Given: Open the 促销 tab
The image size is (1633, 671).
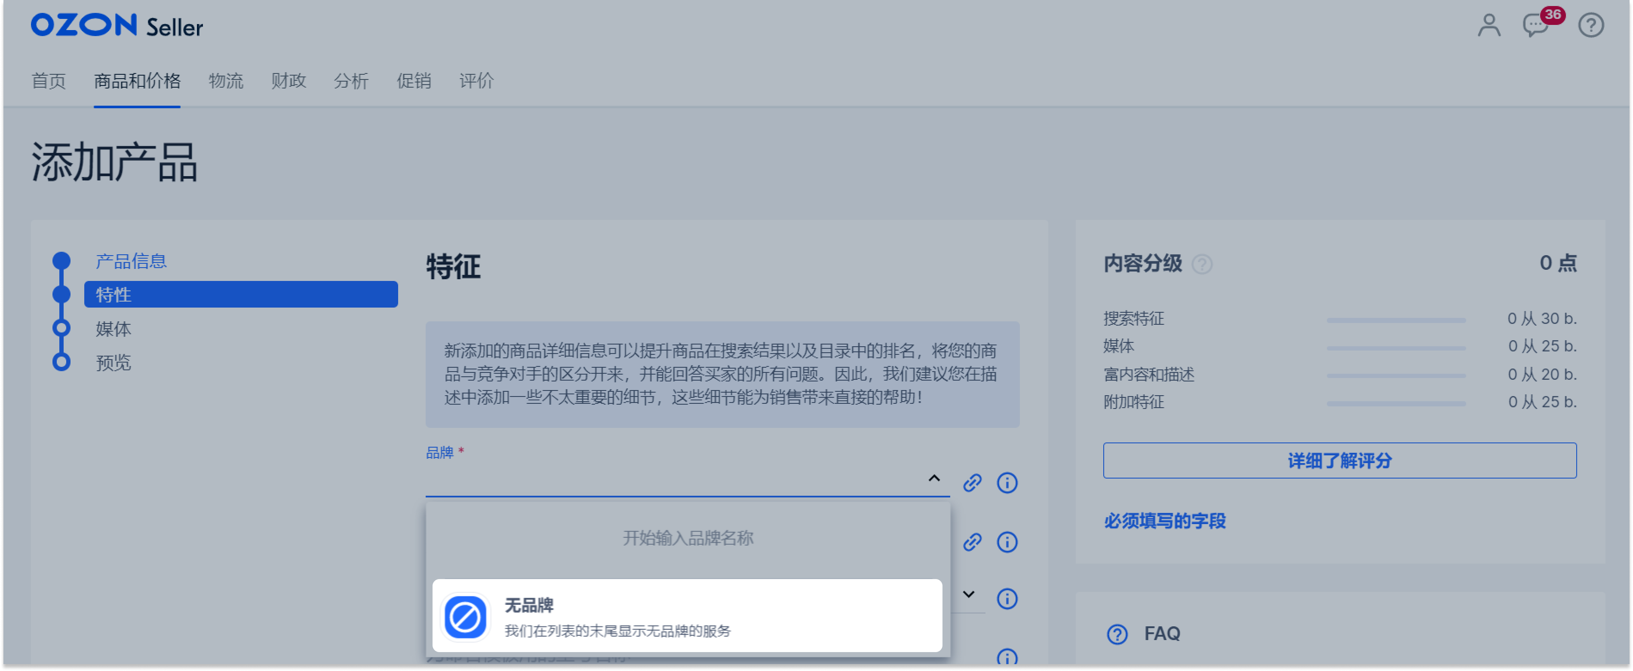Looking at the screenshot, I should tap(413, 80).
